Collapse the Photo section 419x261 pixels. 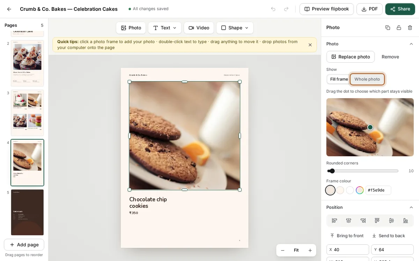pyautogui.click(x=411, y=44)
